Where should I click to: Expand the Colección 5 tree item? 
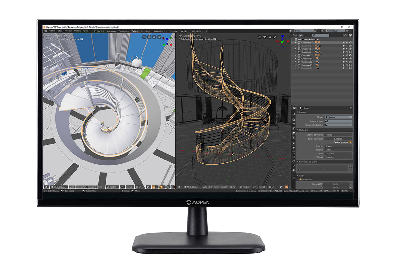[296, 55]
